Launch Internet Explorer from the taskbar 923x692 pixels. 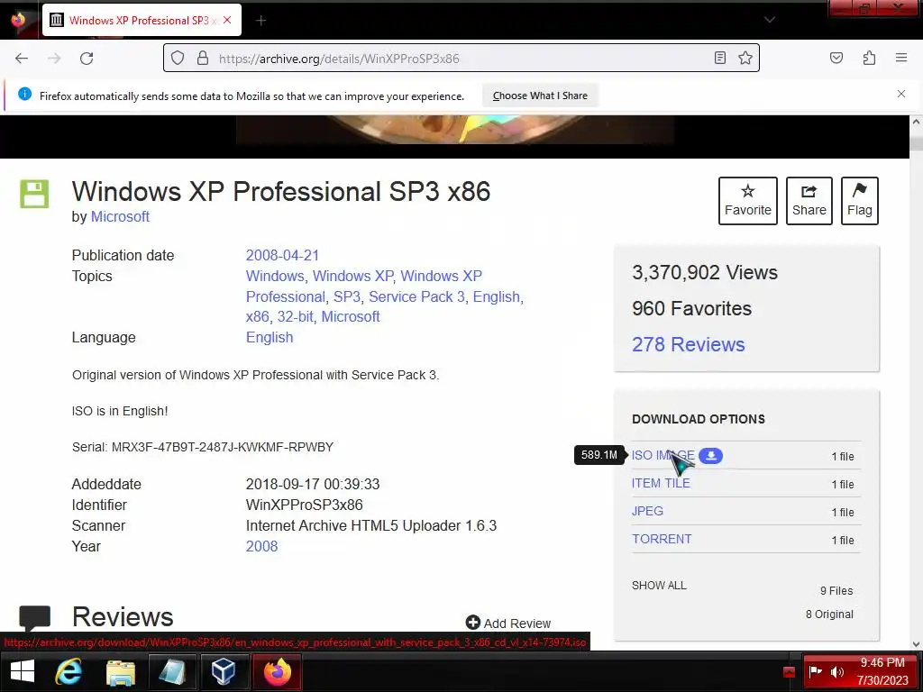click(x=69, y=671)
